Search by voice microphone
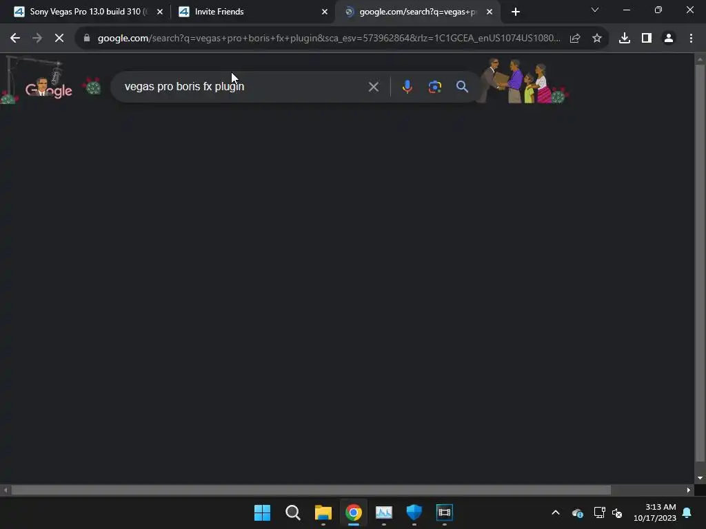Image resolution: width=706 pixels, height=529 pixels. coord(407,87)
